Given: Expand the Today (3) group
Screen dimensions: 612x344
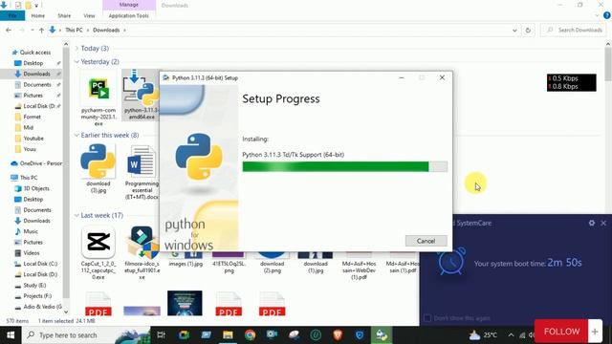Looking at the screenshot, I should [x=76, y=49].
